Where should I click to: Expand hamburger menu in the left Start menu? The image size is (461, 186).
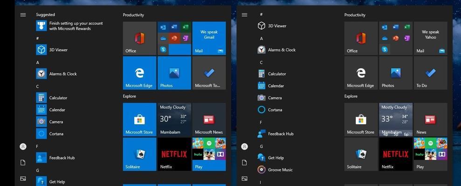pyautogui.click(x=23, y=15)
